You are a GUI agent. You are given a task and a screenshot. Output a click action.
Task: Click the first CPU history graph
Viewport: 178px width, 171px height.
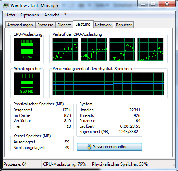point(65,50)
